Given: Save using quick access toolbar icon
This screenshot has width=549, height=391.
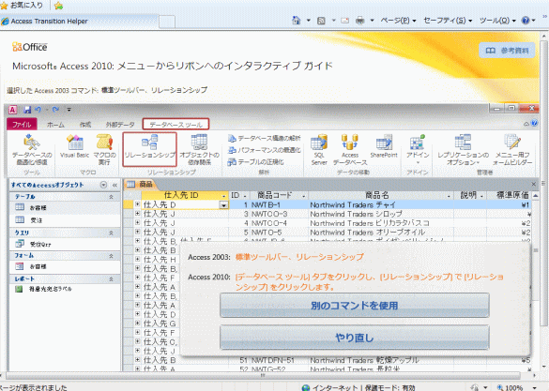Looking at the screenshot, I should coord(27,110).
